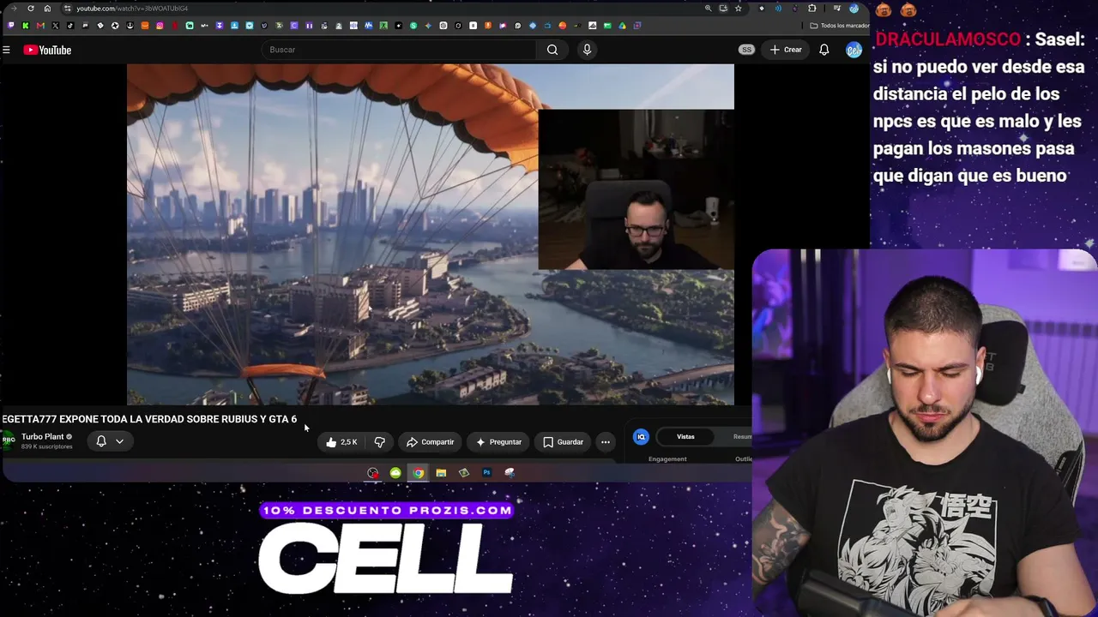Click the Buscar search field
This screenshot has height=617, width=1098.
(399, 50)
